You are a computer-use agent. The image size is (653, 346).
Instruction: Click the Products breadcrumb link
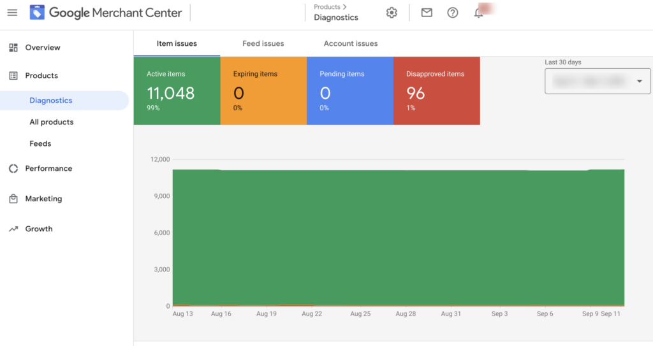pos(327,7)
